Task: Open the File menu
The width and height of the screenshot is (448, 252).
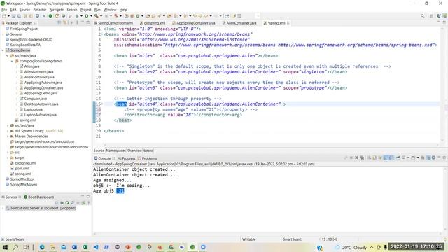Action: [x=4, y=10]
